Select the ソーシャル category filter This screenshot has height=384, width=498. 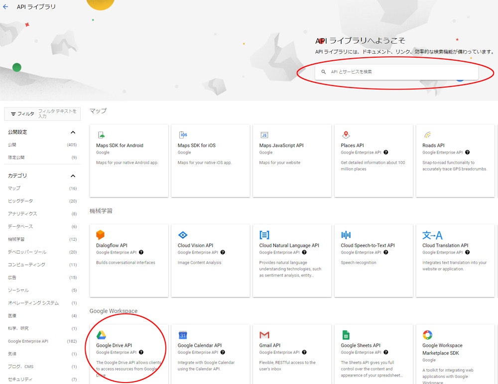[x=42, y=290]
